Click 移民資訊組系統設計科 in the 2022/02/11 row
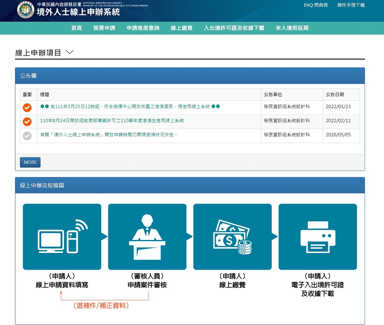The height and width of the screenshot is (325, 384). [x=287, y=120]
